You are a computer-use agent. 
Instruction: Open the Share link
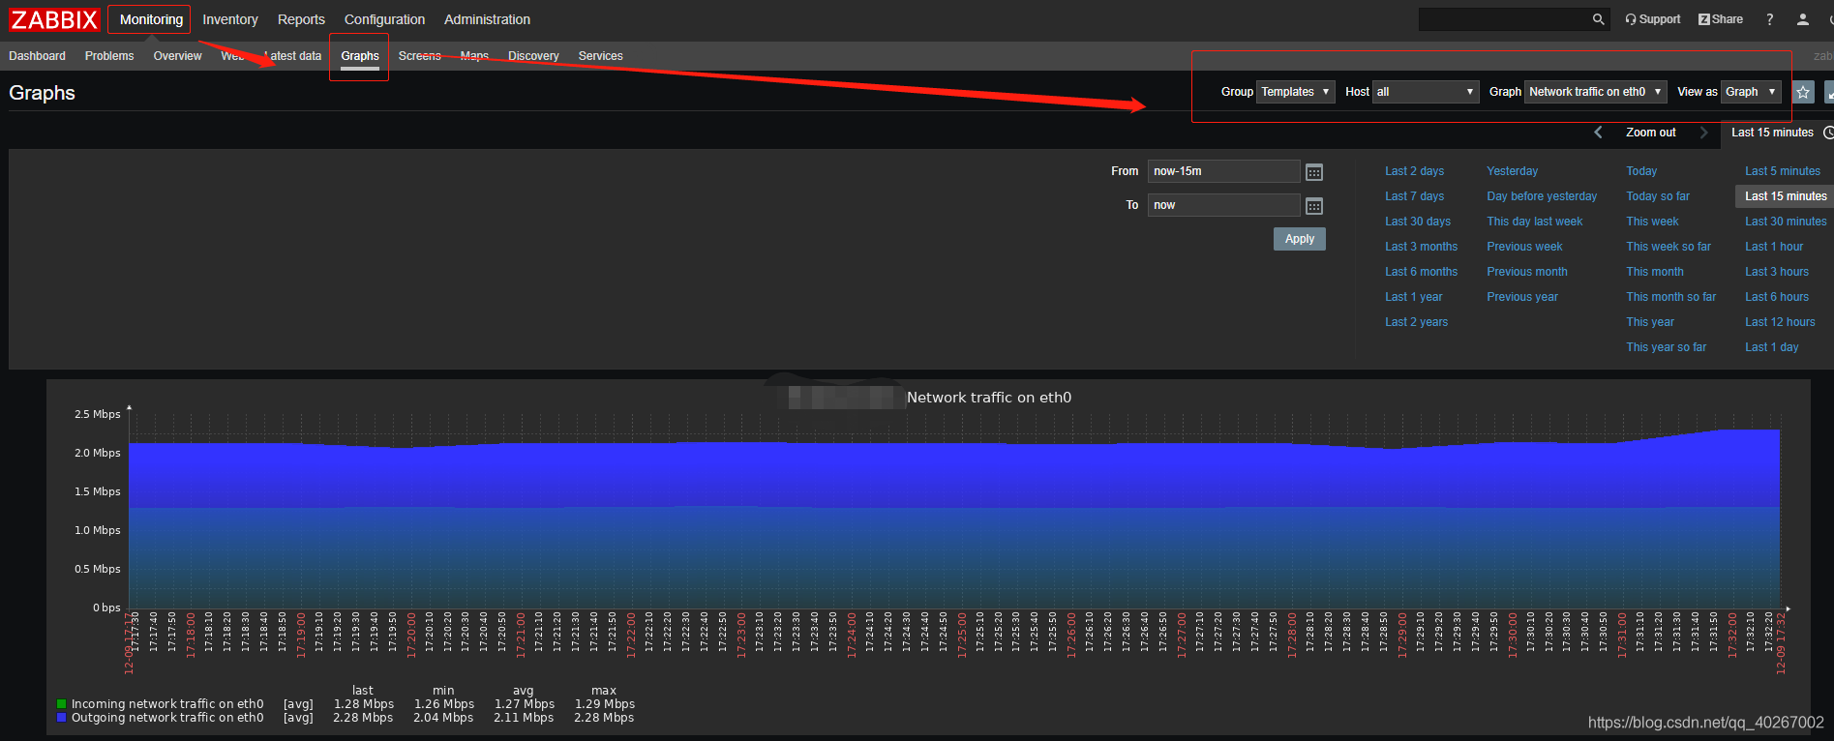[1721, 19]
